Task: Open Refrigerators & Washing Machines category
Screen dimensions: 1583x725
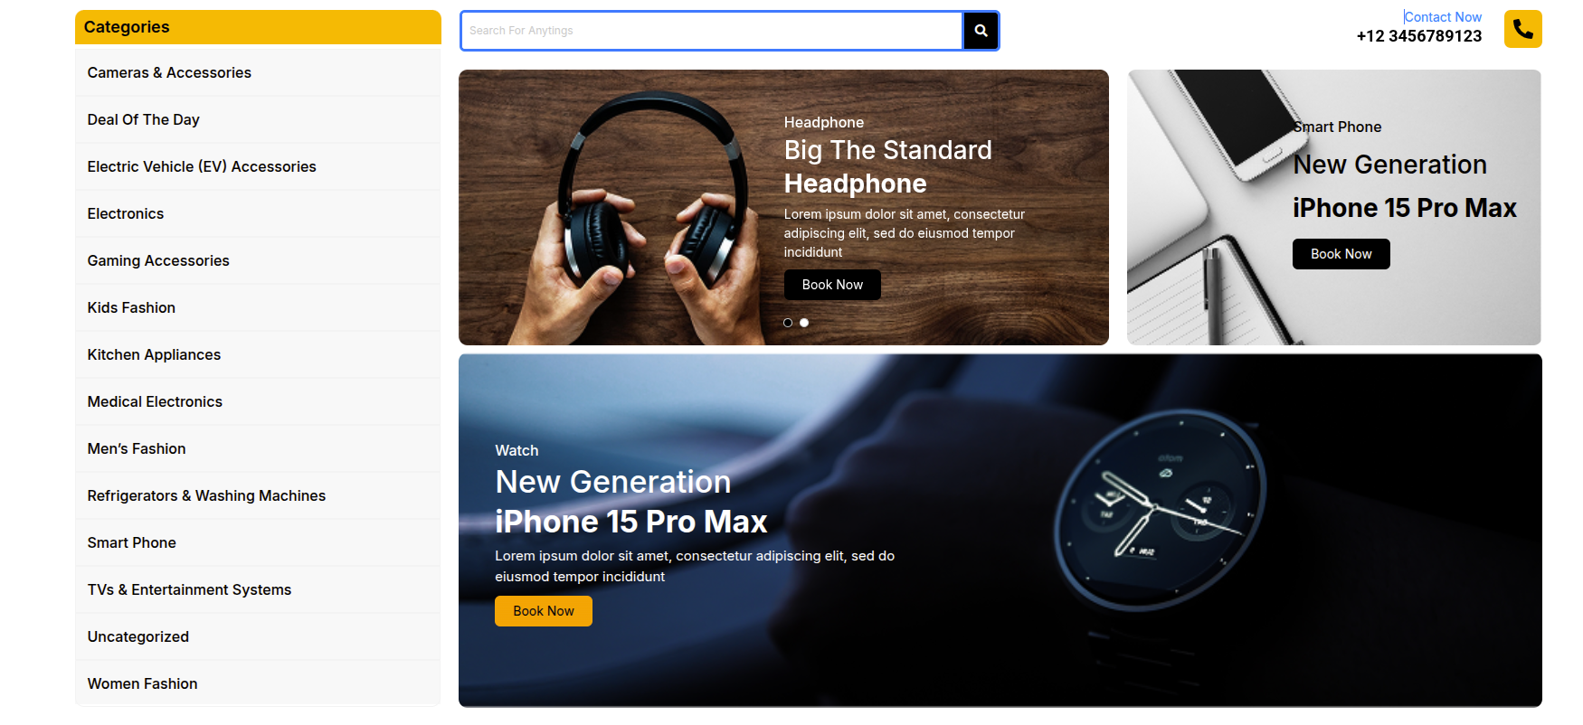Action: [x=258, y=495]
